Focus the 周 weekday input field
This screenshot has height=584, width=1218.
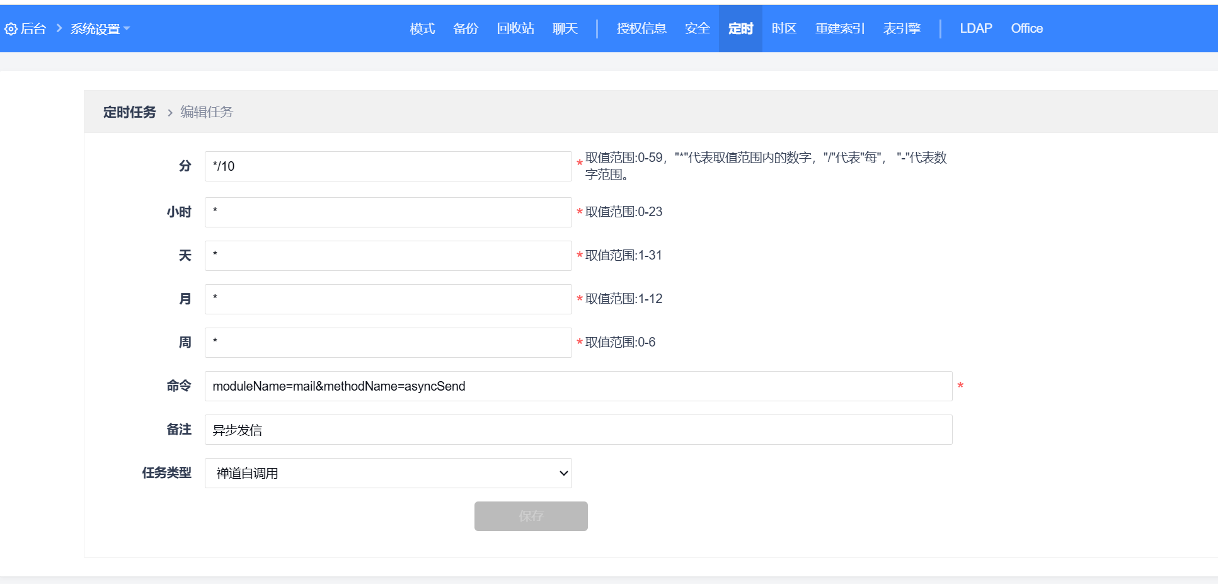[388, 343]
